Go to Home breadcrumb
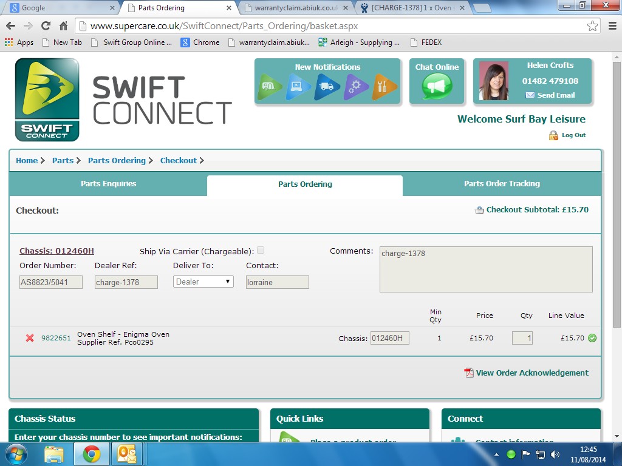The width and height of the screenshot is (622, 466). coord(27,160)
